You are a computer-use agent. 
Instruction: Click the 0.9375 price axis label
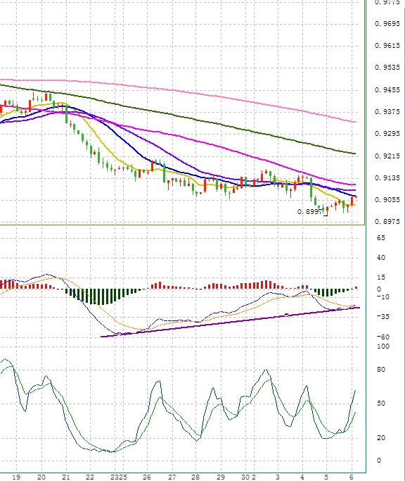pos(387,112)
